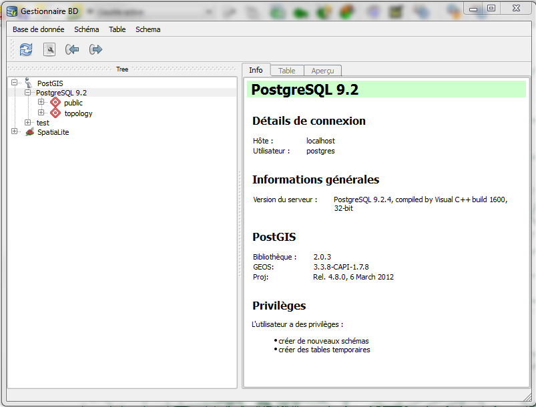Click the 2.0.3 library version value

coord(322,257)
